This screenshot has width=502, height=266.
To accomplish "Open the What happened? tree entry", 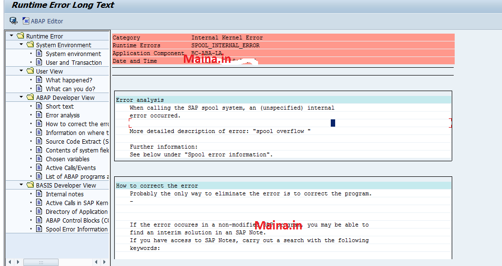I will [69, 80].
